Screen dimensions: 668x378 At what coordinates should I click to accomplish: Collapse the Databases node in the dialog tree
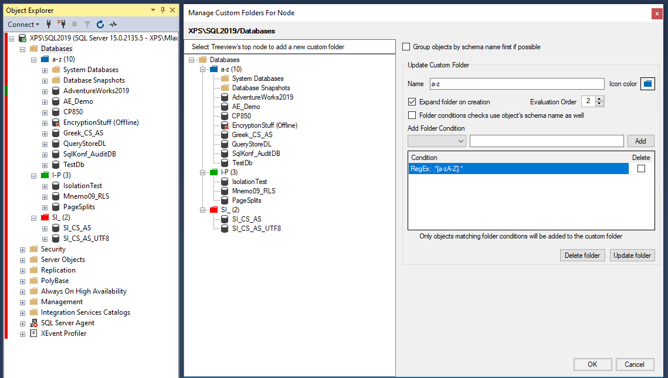click(x=192, y=60)
